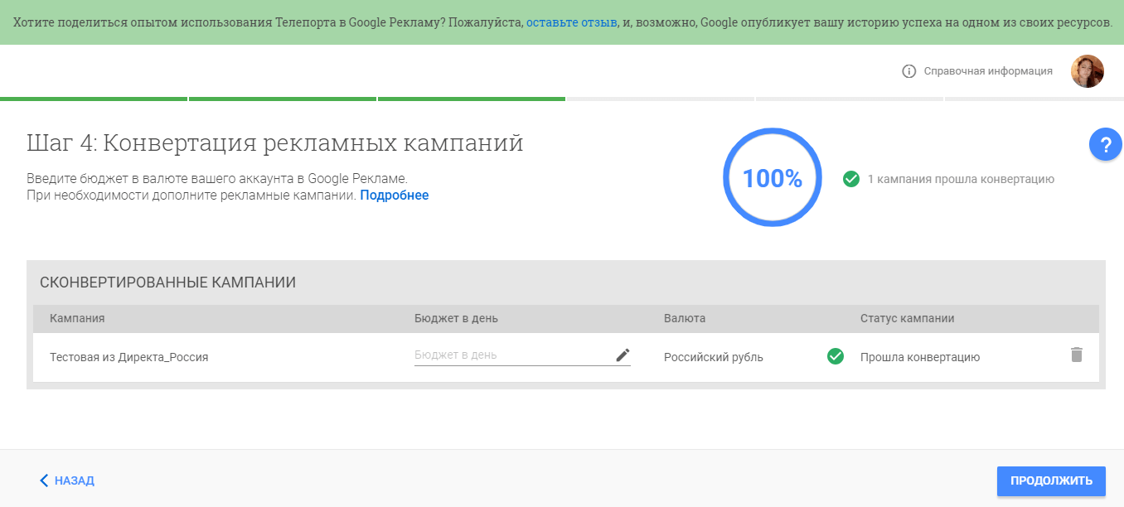Delete the campaign using the trash icon
This screenshot has width=1124, height=507.
[x=1077, y=354]
